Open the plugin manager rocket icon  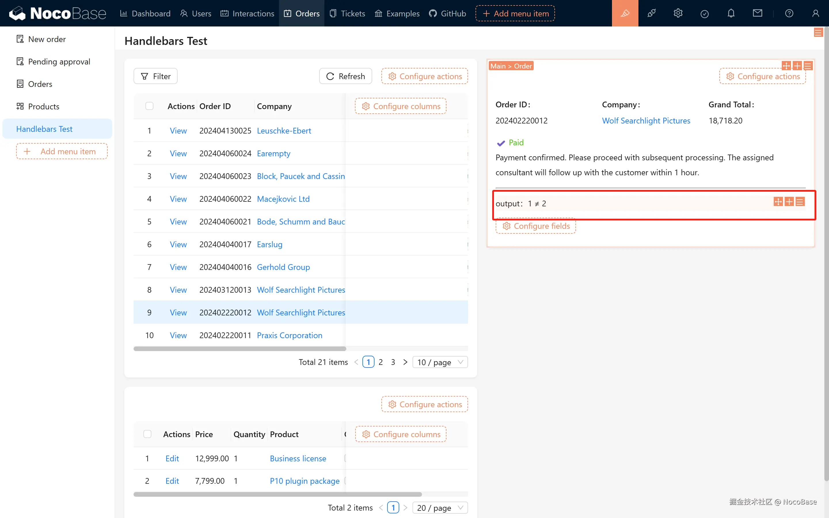click(651, 13)
